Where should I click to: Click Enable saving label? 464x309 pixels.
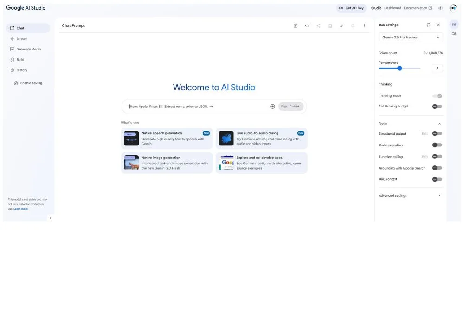pyautogui.click(x=31, y=83)
